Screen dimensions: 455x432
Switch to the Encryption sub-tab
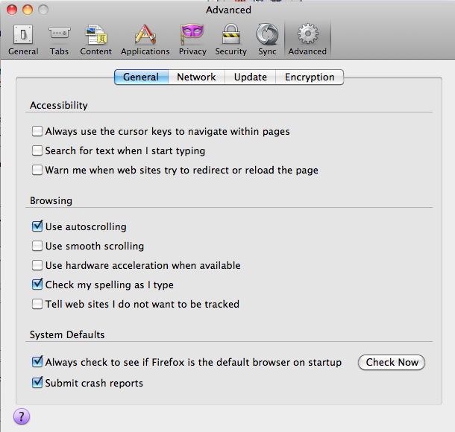point(310,77)
